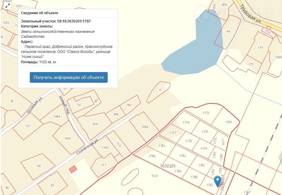Select parcel 1772 on the map
The height and width of the screenshot is (195, 282).
pos(206,113)
